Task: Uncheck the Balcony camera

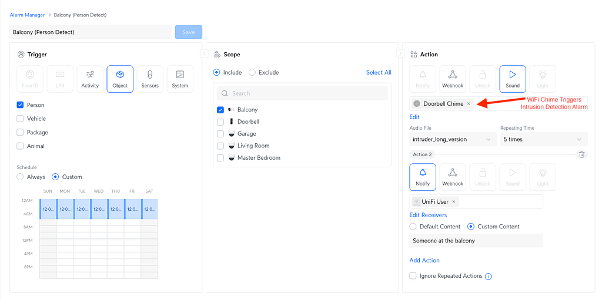Action: [220, 110]
